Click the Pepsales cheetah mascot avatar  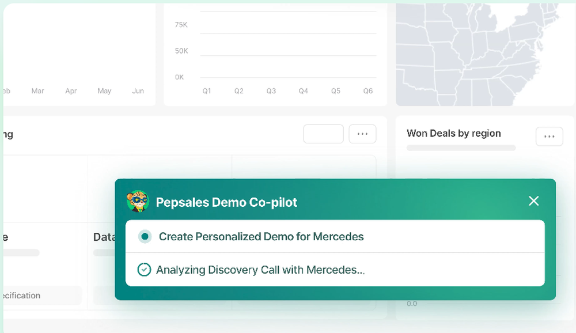(x=138, y=201)
